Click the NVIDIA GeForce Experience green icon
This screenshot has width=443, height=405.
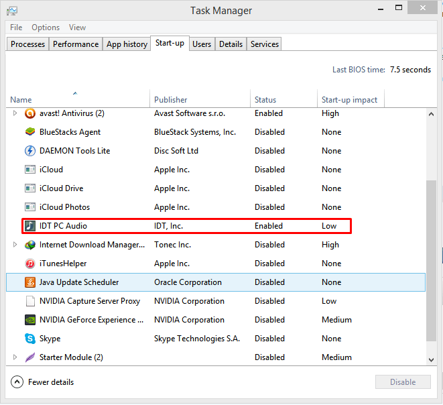coord(30,320)
